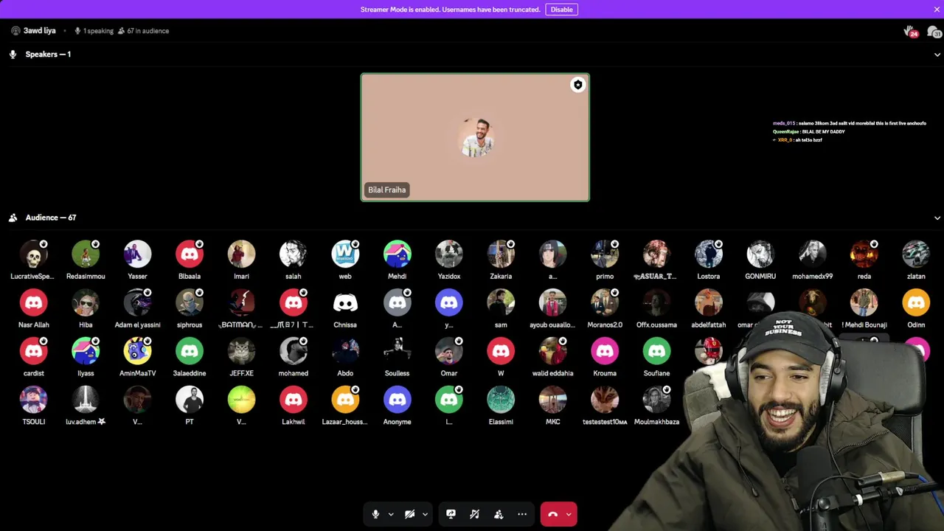This screenshot has height=531, width=944.
Task: Click the 67 in audience count
Action: [143, 31]
